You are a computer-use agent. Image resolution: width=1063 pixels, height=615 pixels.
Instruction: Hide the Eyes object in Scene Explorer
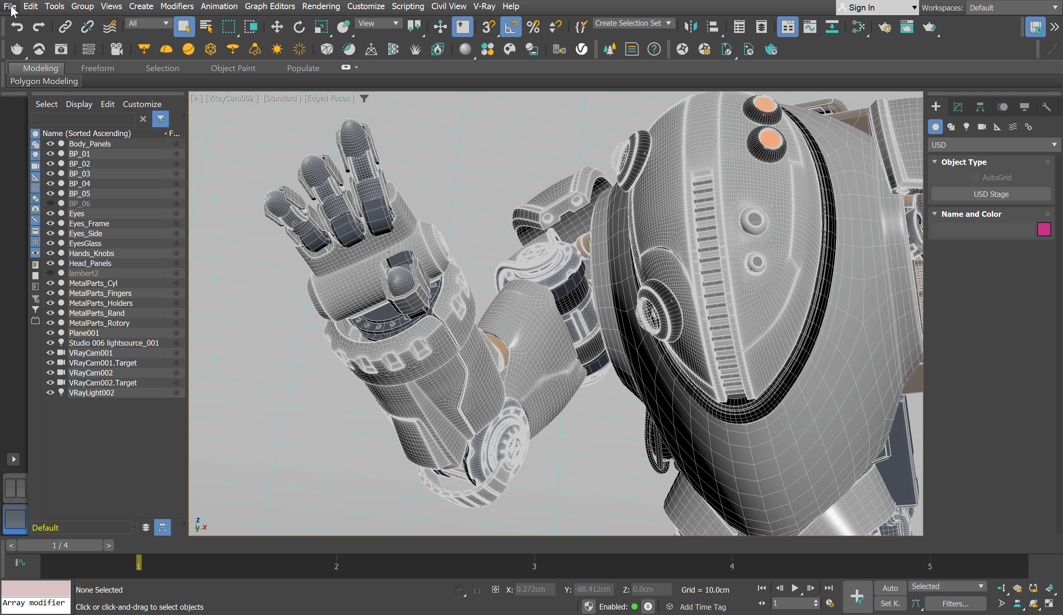pos(50,213)
